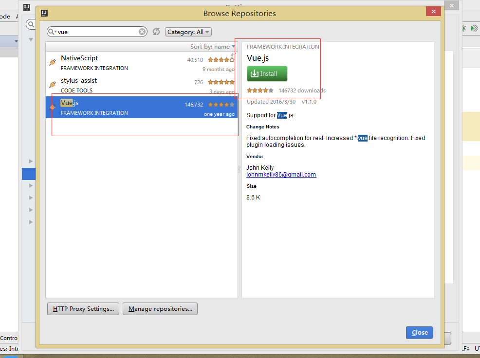The image size is (480, 358).
Task: Click the johnmkelly86@gmail.com vendor email link
Action: point(281,175)
